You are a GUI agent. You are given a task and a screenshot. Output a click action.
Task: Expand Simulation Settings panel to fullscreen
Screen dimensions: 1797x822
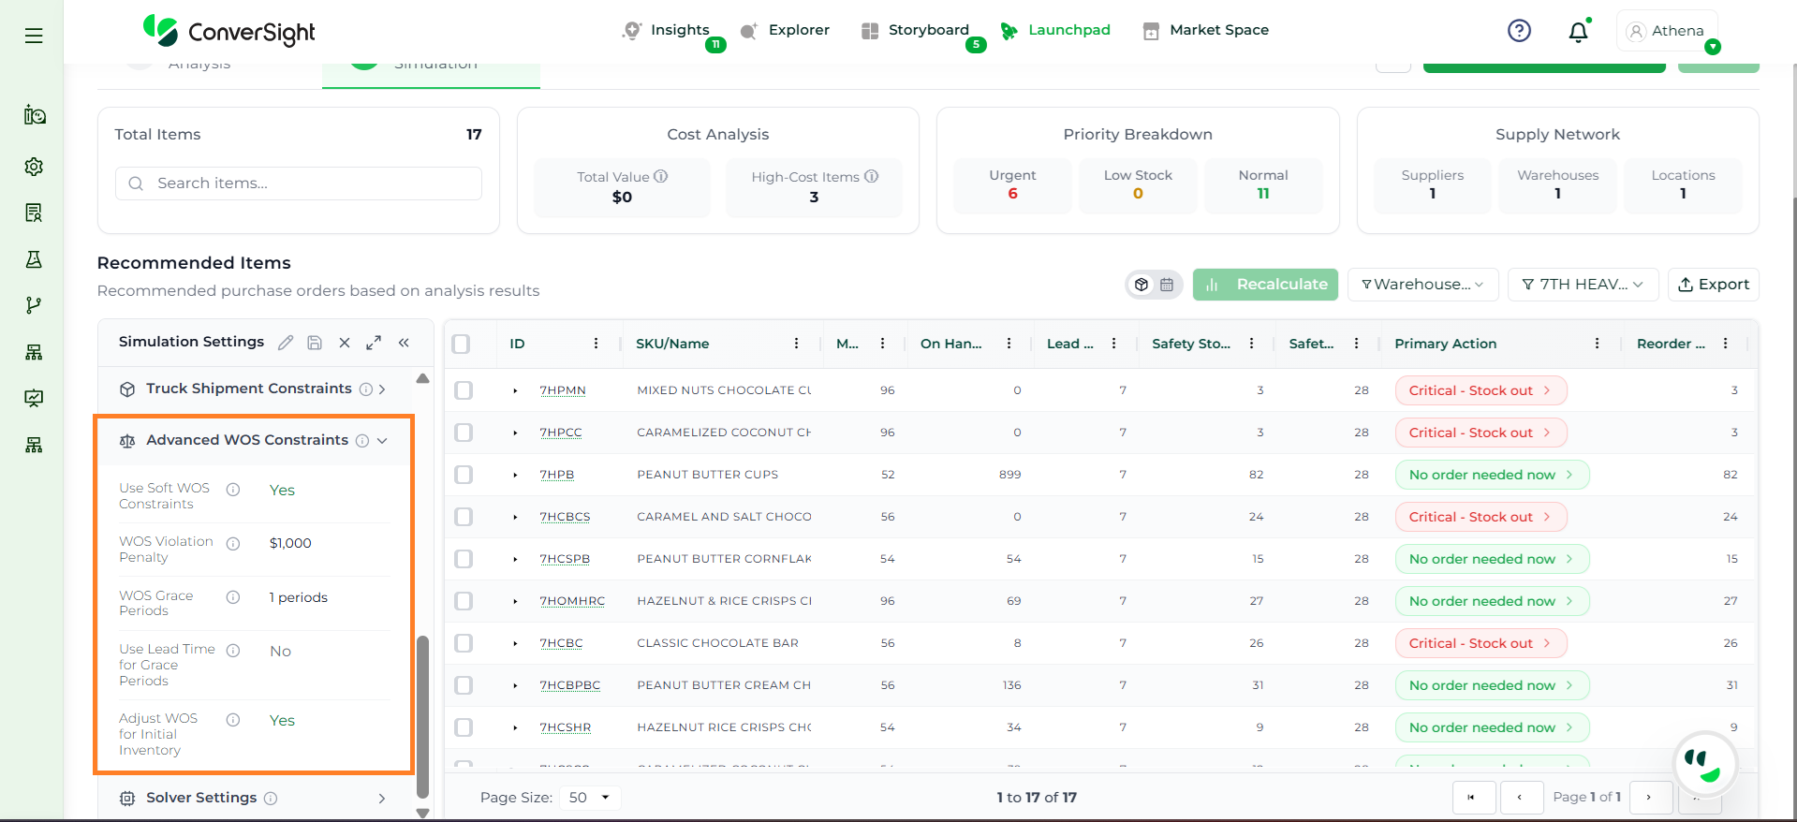pyautogui.click(x=374, y=343)
